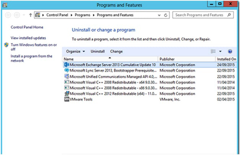Image resolution: width=240 pixels, height=155 pixels.
Task: Expand the address bar history dropdown
Action: [x=159, y=15]
